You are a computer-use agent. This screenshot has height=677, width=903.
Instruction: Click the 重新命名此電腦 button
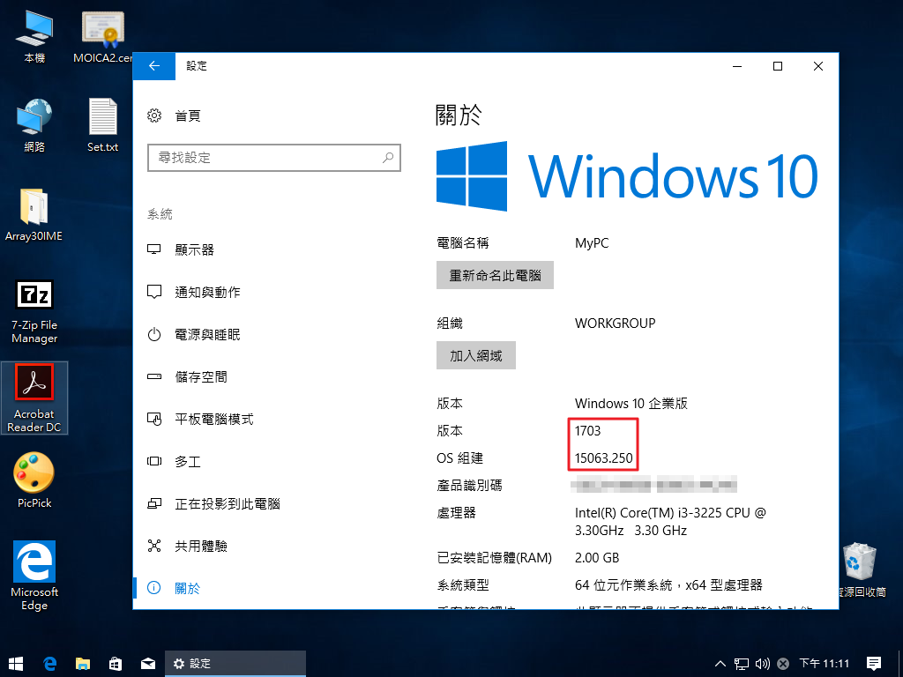[495, 275]
